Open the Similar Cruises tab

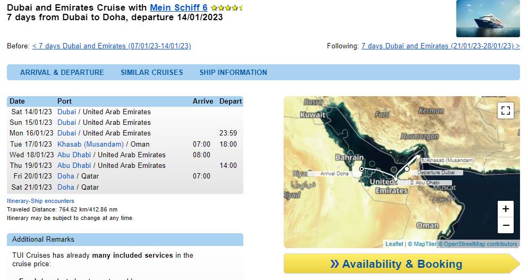(152, 72)
